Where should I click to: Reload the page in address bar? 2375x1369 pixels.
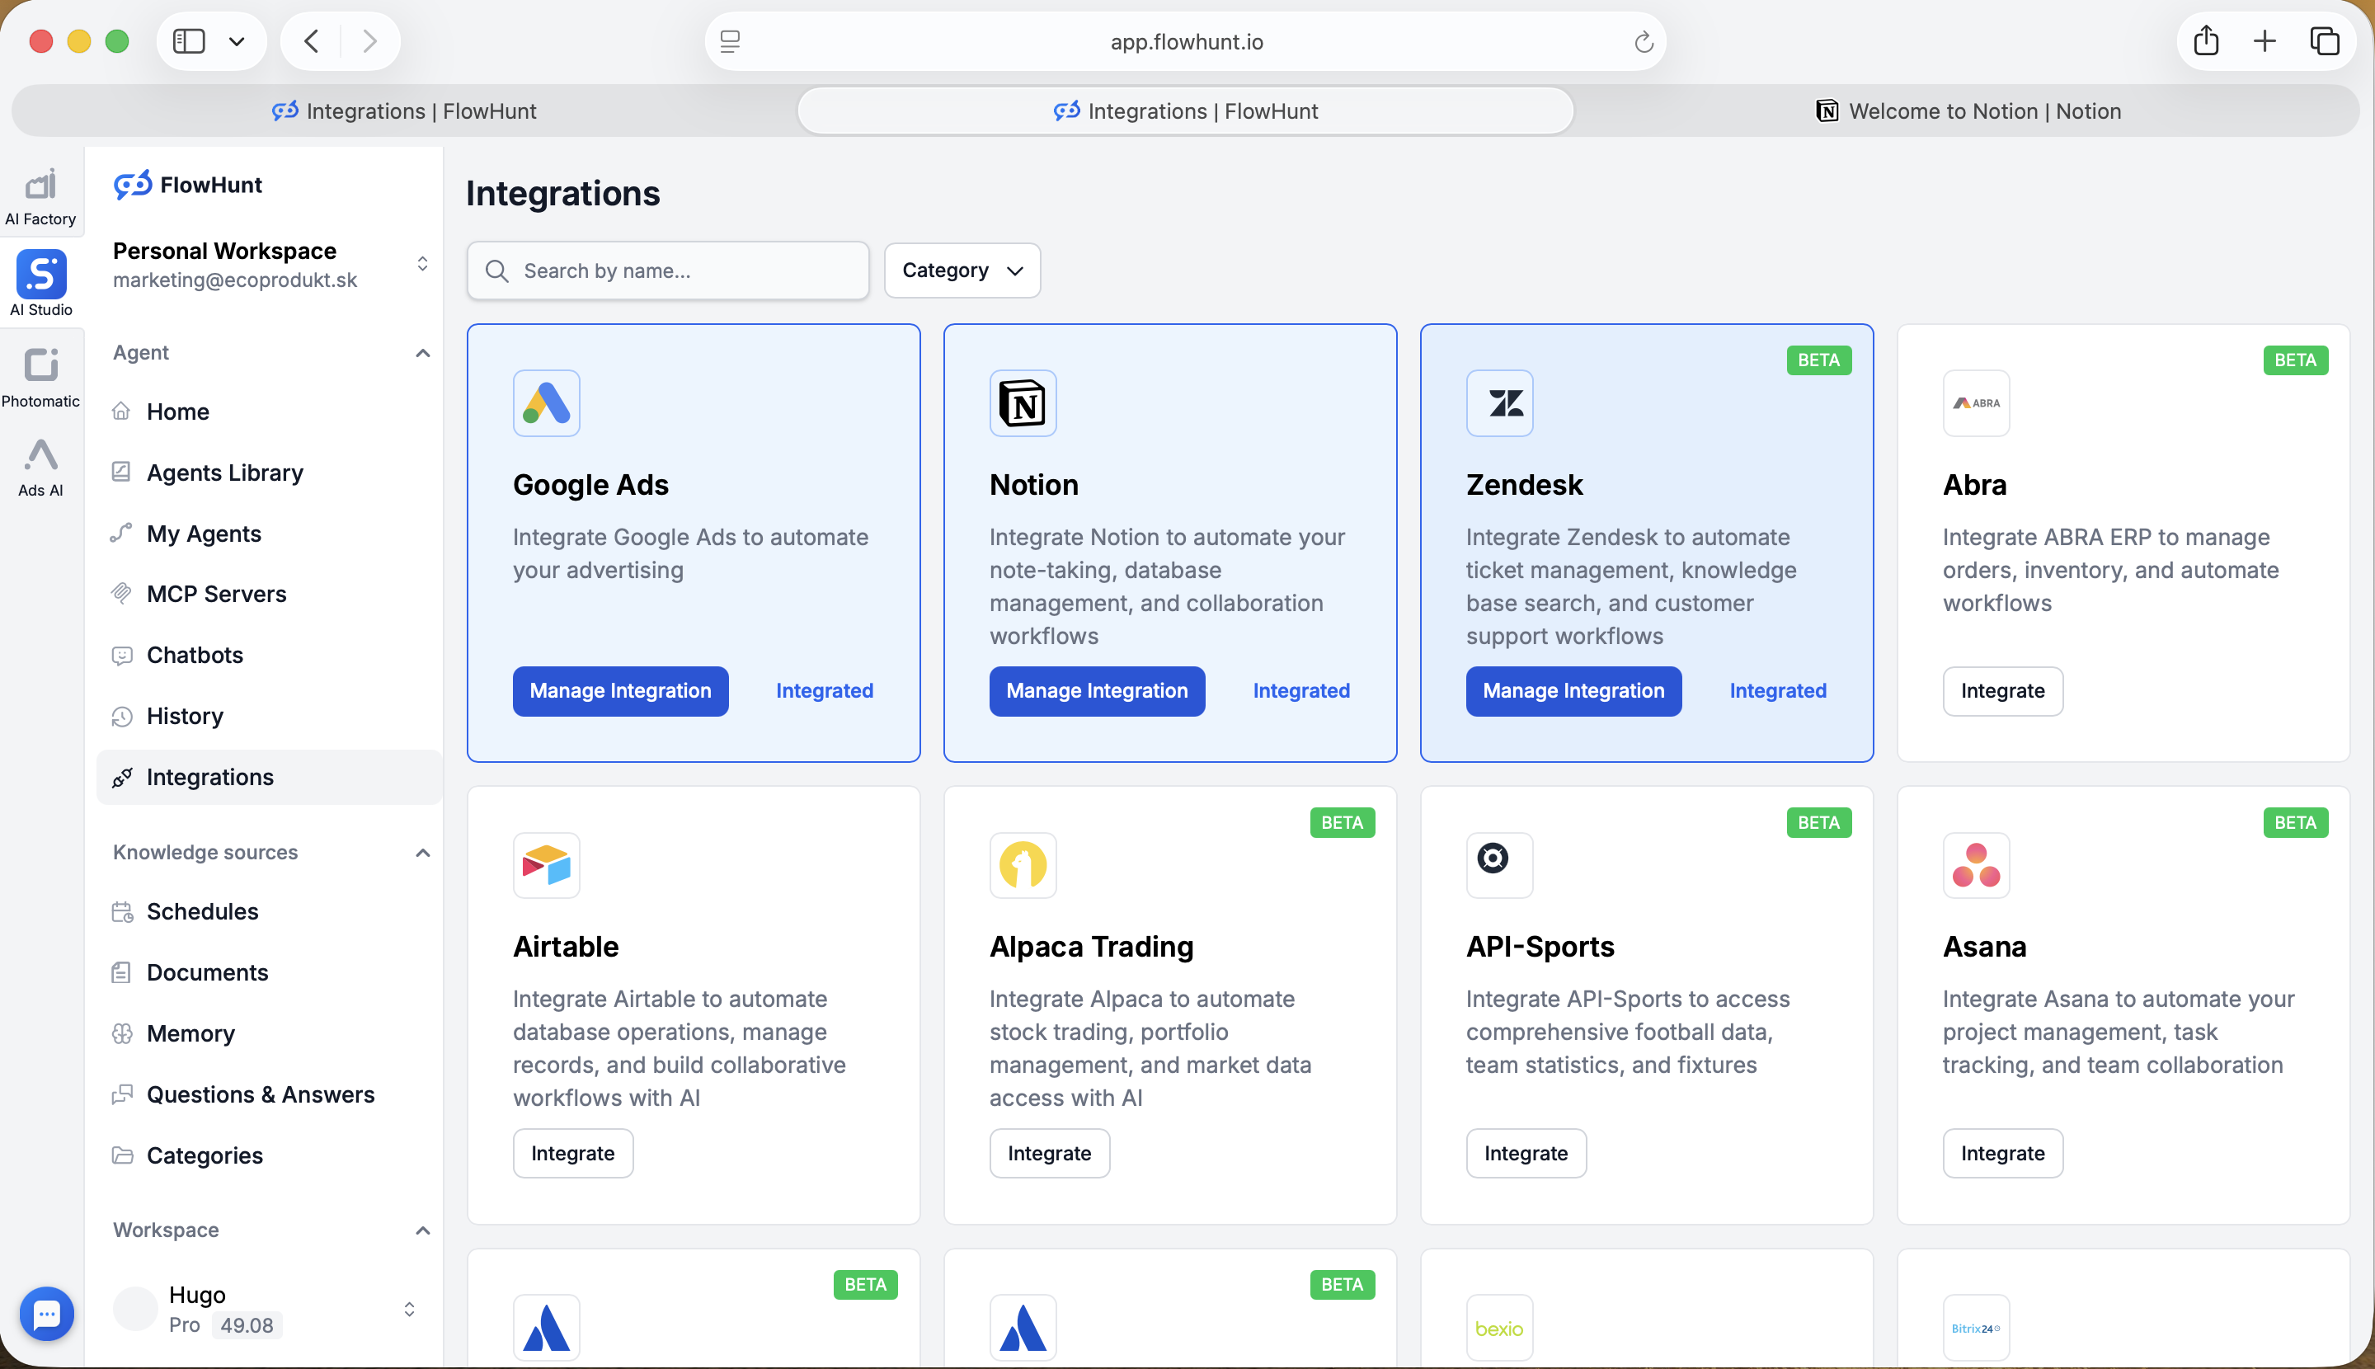(x=1644, y=41)
